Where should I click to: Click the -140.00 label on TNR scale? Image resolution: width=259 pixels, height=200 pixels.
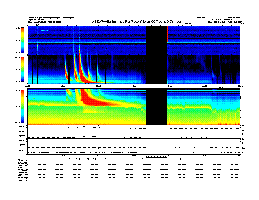tap(17, 107)
